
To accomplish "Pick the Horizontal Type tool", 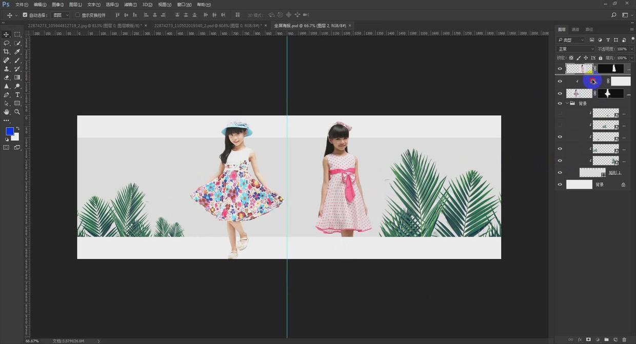I will coord(17,95).
